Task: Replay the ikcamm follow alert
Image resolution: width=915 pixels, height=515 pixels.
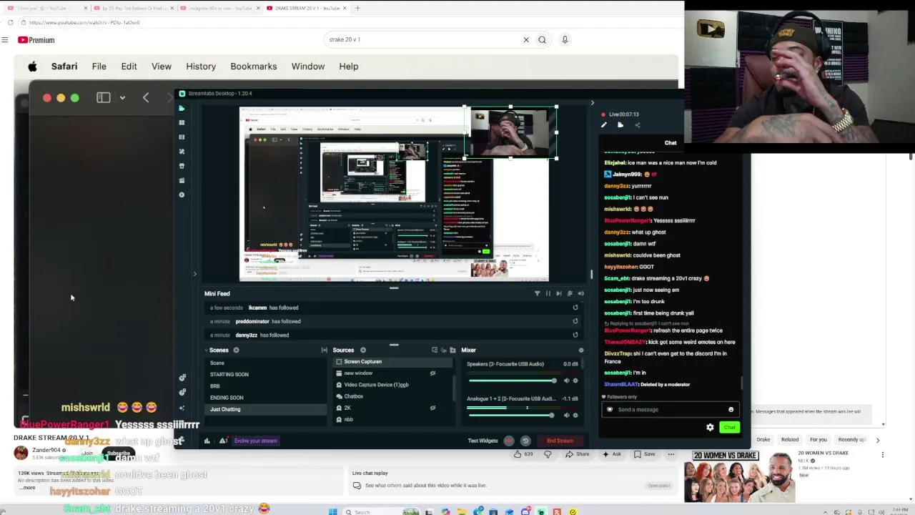Action: pos(575,308)
